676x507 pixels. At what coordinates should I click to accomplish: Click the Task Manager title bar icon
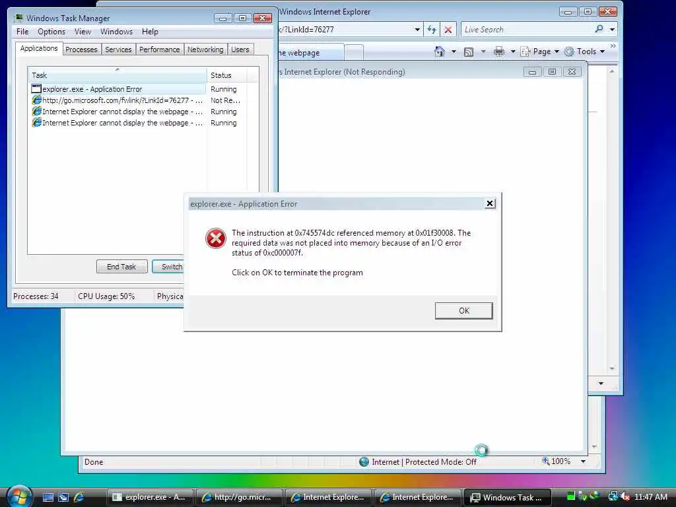[x=18, y=18]
